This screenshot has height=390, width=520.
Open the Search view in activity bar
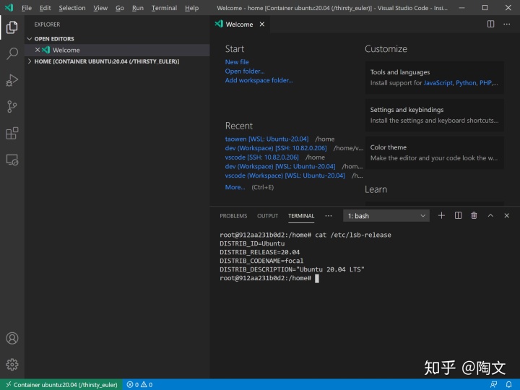tap(12, 53)
